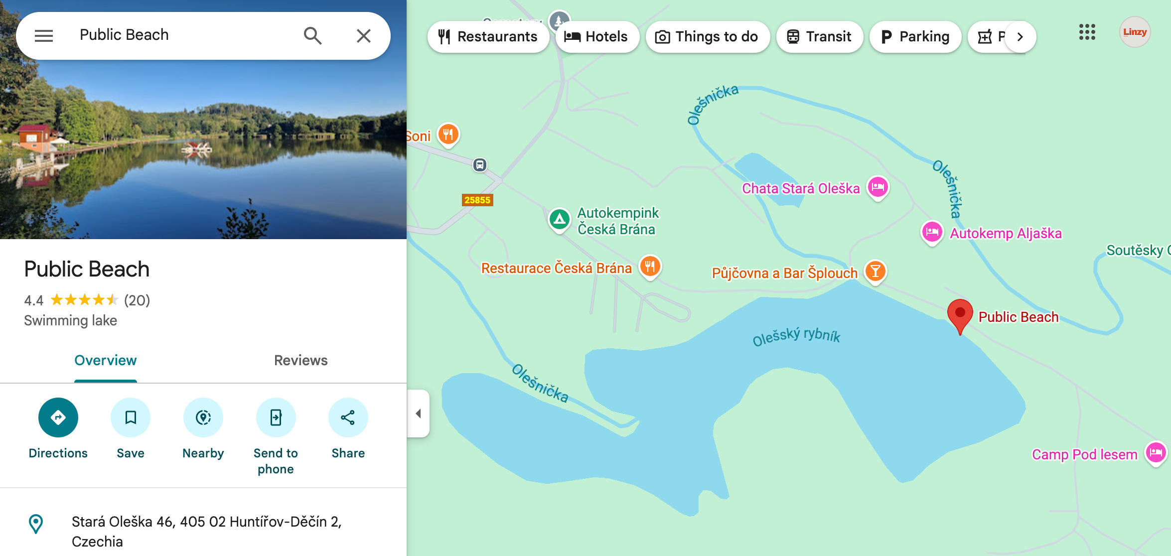Open the lake photo thumbnail
1171x556 pixels.
click(x=203, y=149)
